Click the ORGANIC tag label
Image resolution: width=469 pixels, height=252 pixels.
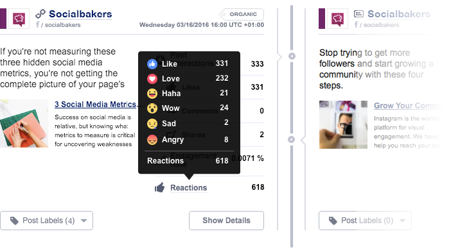coord(242,14)
